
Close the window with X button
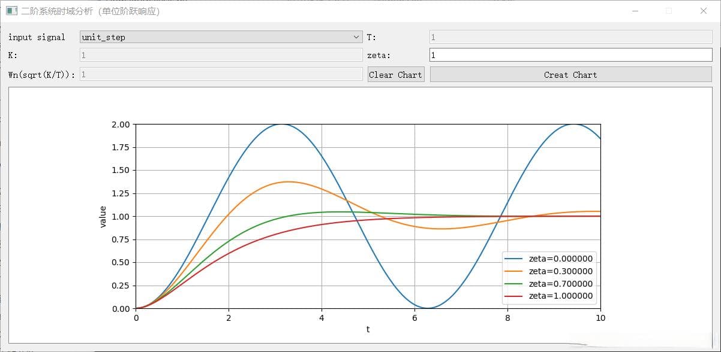[704, 11]
